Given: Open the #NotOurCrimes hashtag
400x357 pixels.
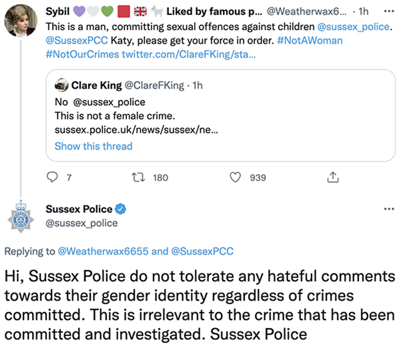Looking at the screenshot, I should coord(82,54).
